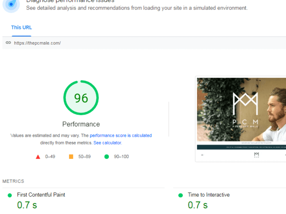Click the First Contentful Paint label

(x=41, y=195)
